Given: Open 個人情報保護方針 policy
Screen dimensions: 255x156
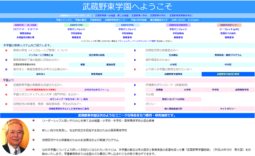Looking at the screenshot, I should (173, 109).
